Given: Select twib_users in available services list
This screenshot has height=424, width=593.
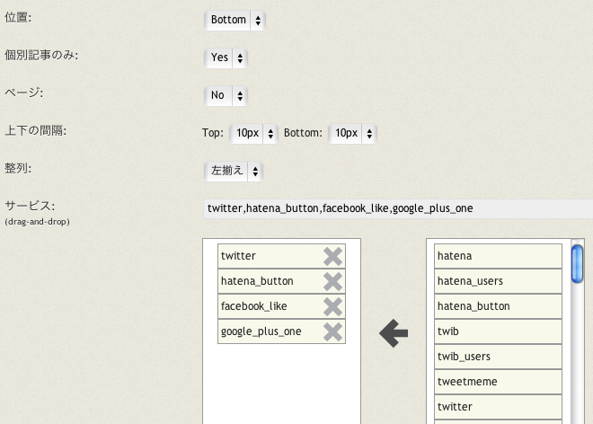Looking at the screenshot, I should (x=498, y=357).
